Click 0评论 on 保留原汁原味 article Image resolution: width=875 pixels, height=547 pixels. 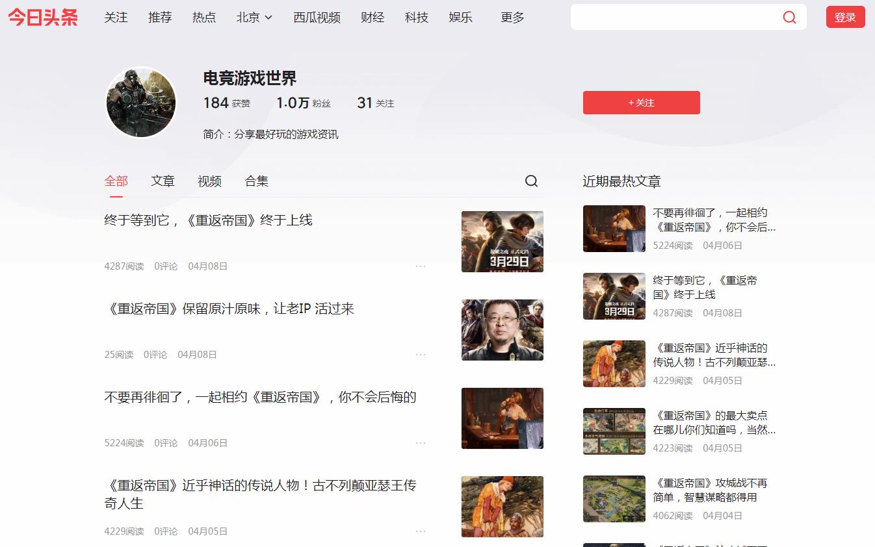155,355
